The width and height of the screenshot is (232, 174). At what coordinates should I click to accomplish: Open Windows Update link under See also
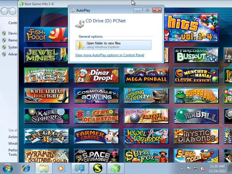point(13,143)
